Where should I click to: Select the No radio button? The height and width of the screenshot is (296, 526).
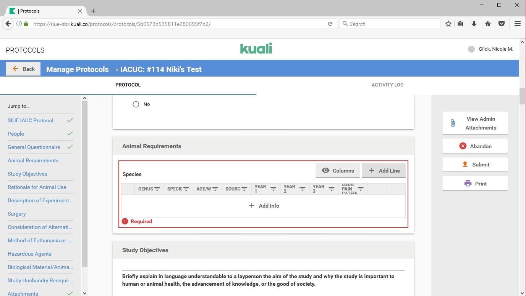pyautogui.click(x=136, y=104)
